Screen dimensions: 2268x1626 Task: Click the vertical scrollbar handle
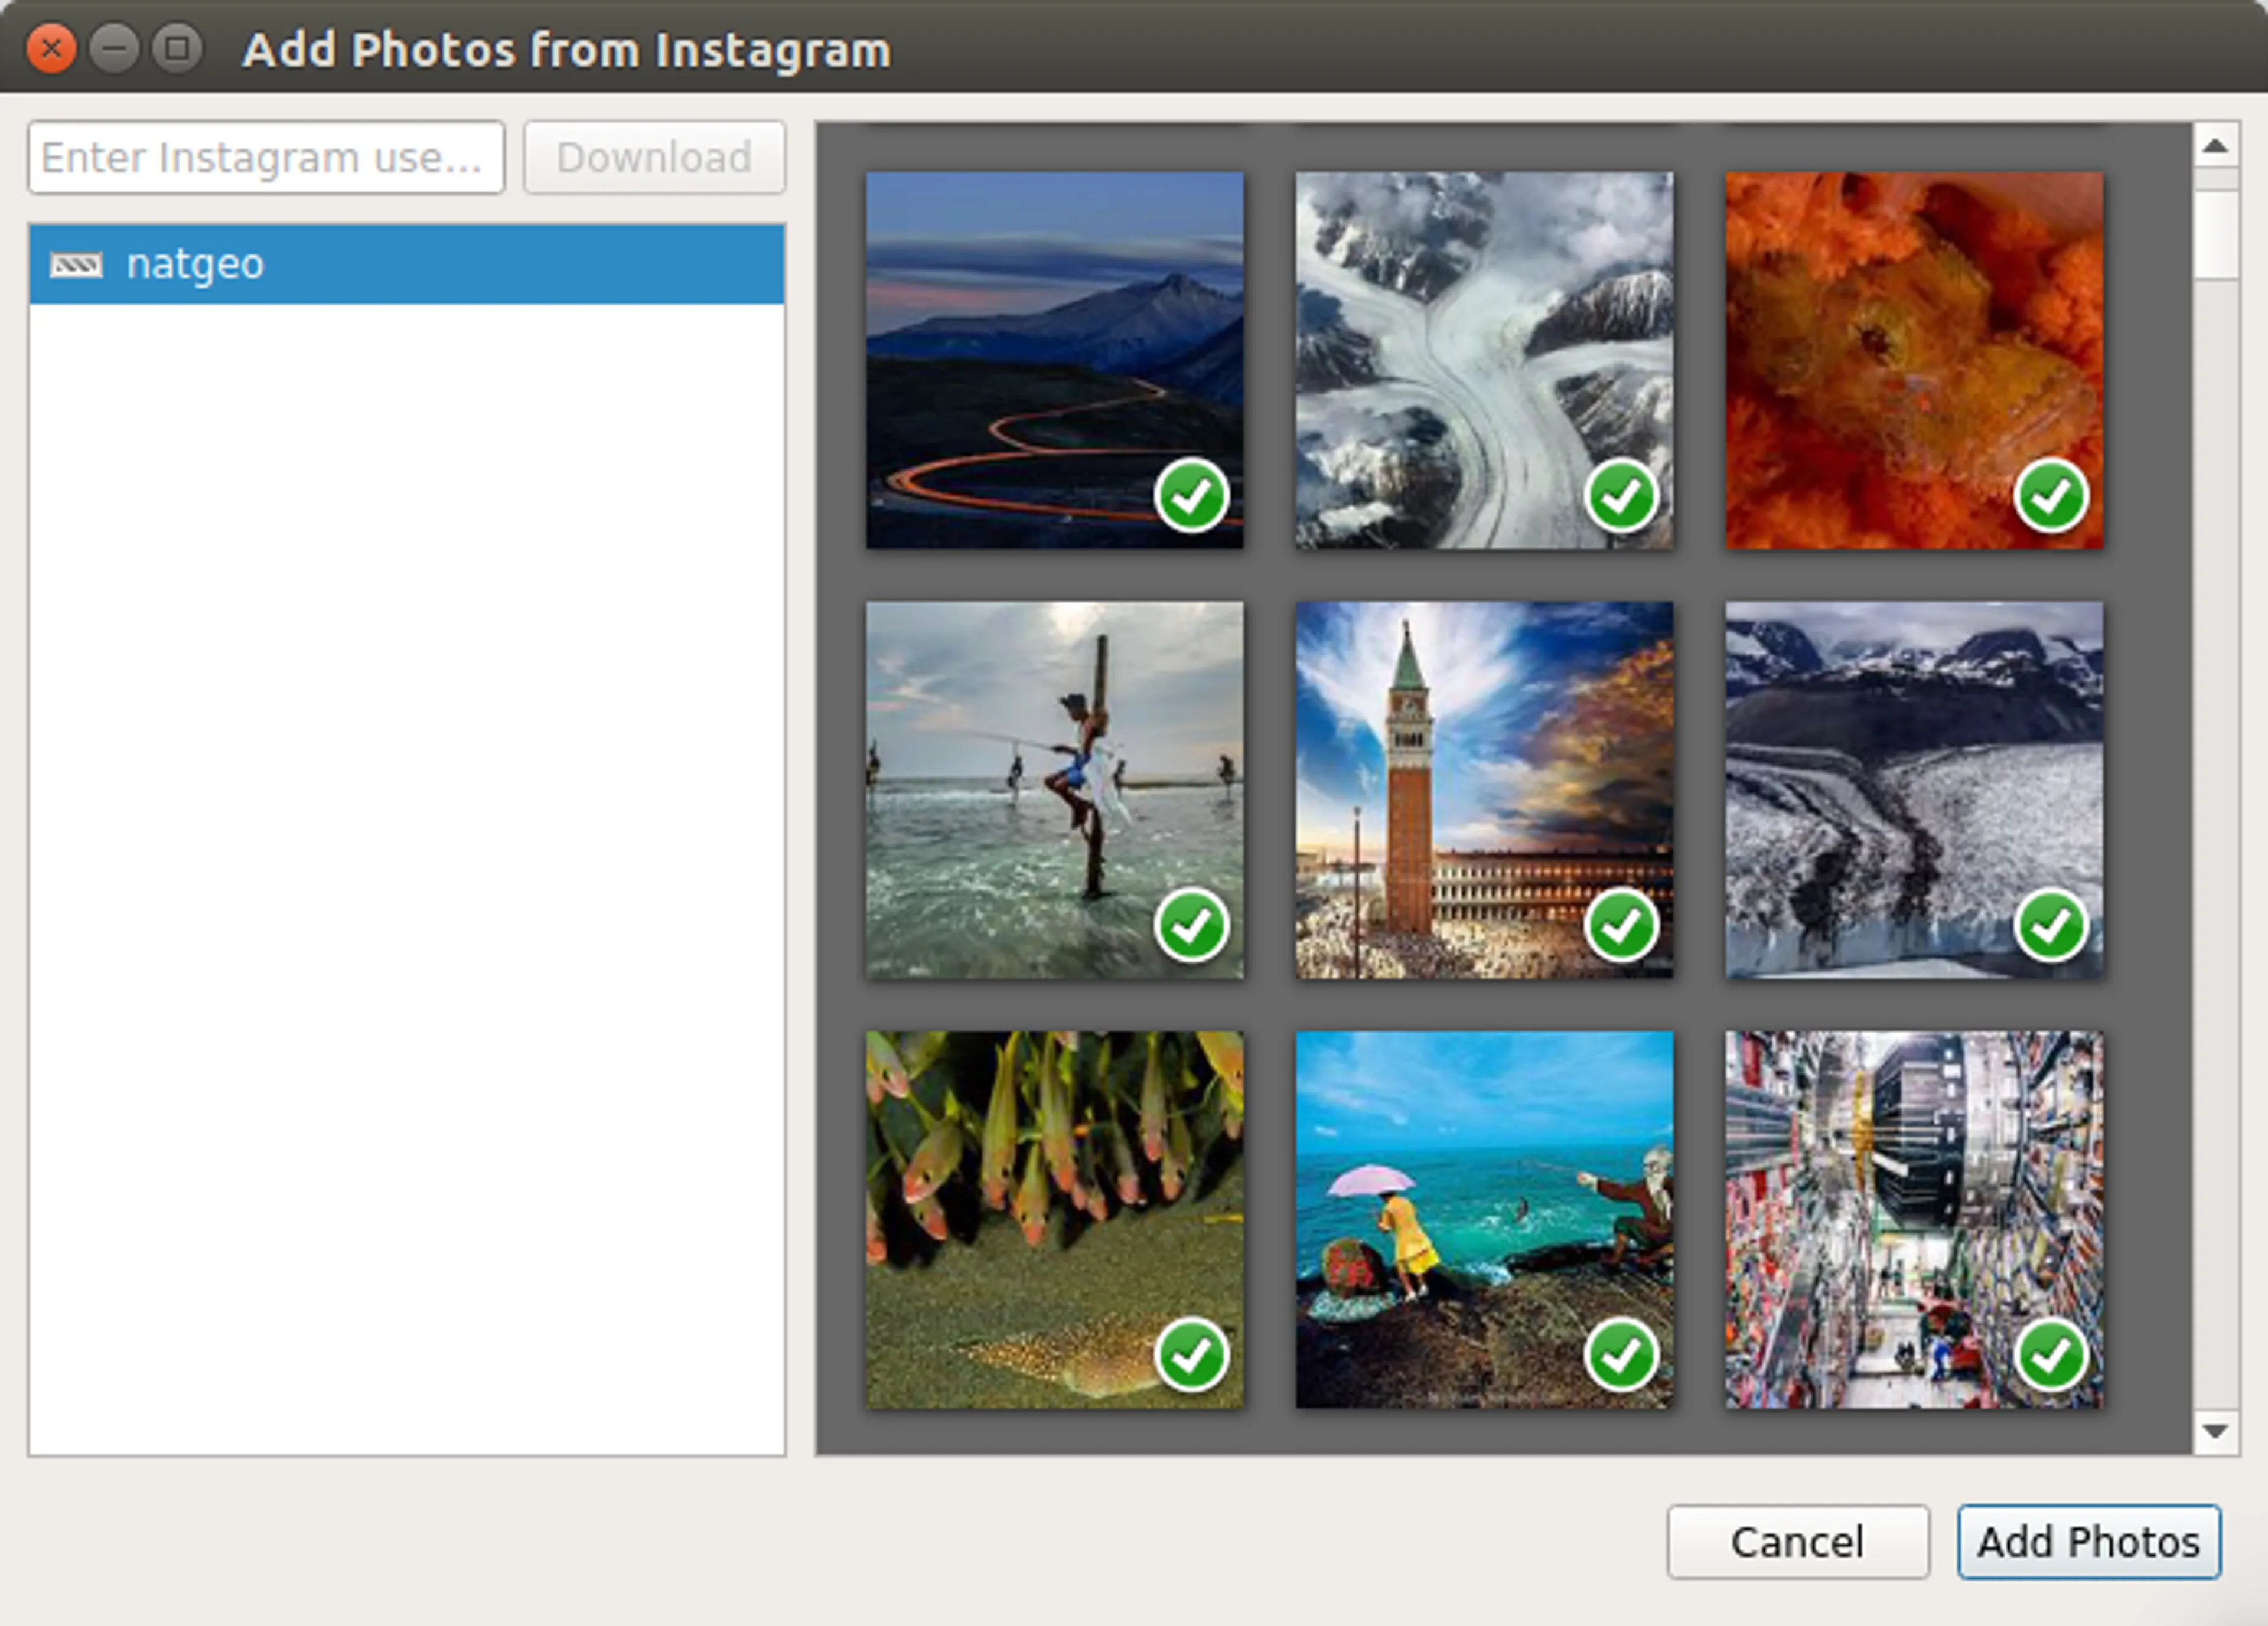(x=2215, y=235)
